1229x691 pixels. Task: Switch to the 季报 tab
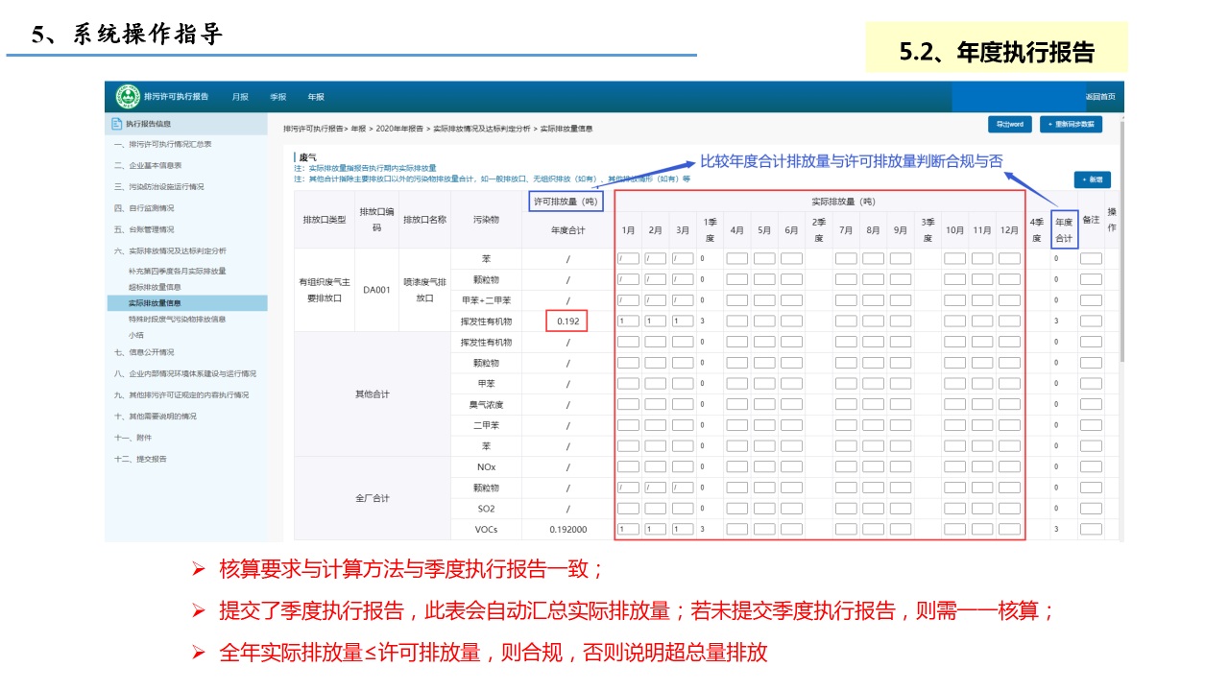point(278,97)
